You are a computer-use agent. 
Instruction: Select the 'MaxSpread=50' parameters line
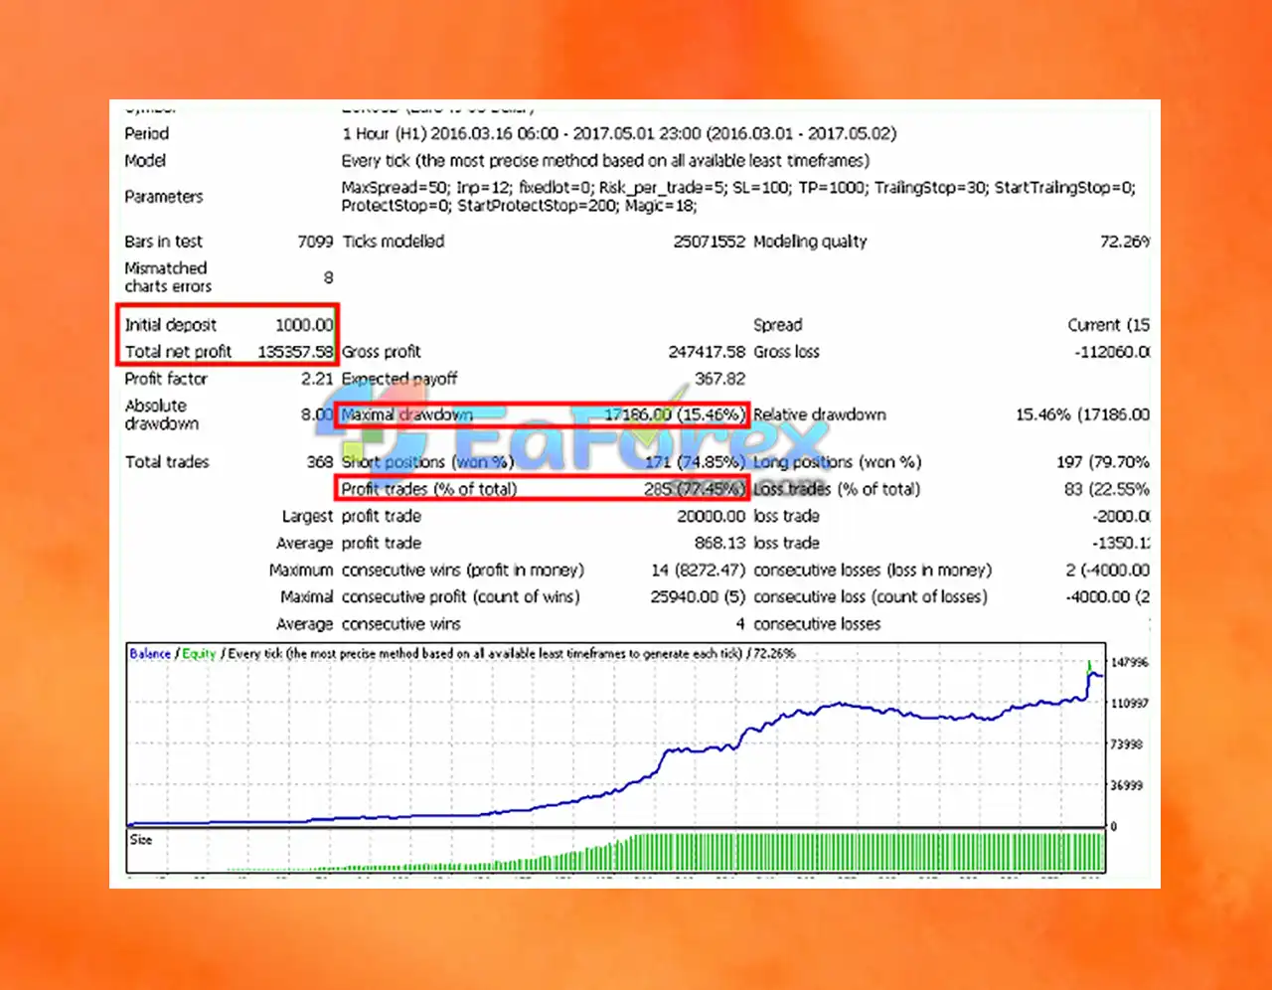coord(738,187)
